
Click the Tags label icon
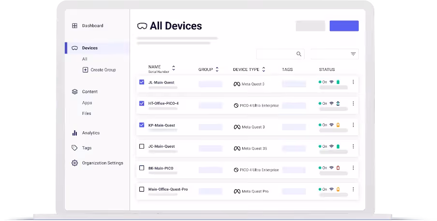click(74, 148)
